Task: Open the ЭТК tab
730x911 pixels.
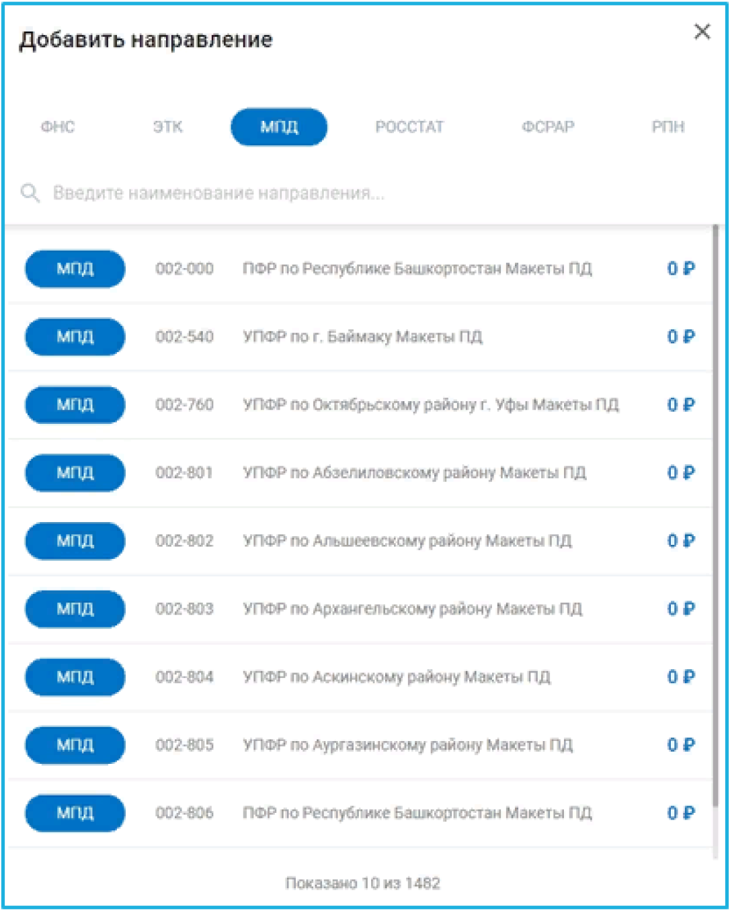Action: [168, 127]
